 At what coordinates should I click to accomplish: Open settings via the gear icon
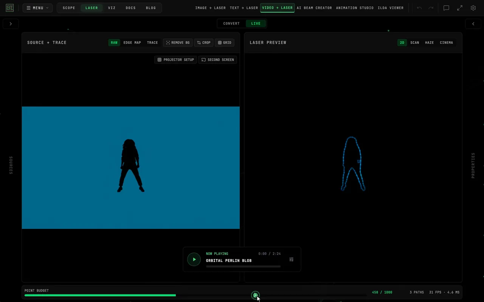tap(473, 8)
